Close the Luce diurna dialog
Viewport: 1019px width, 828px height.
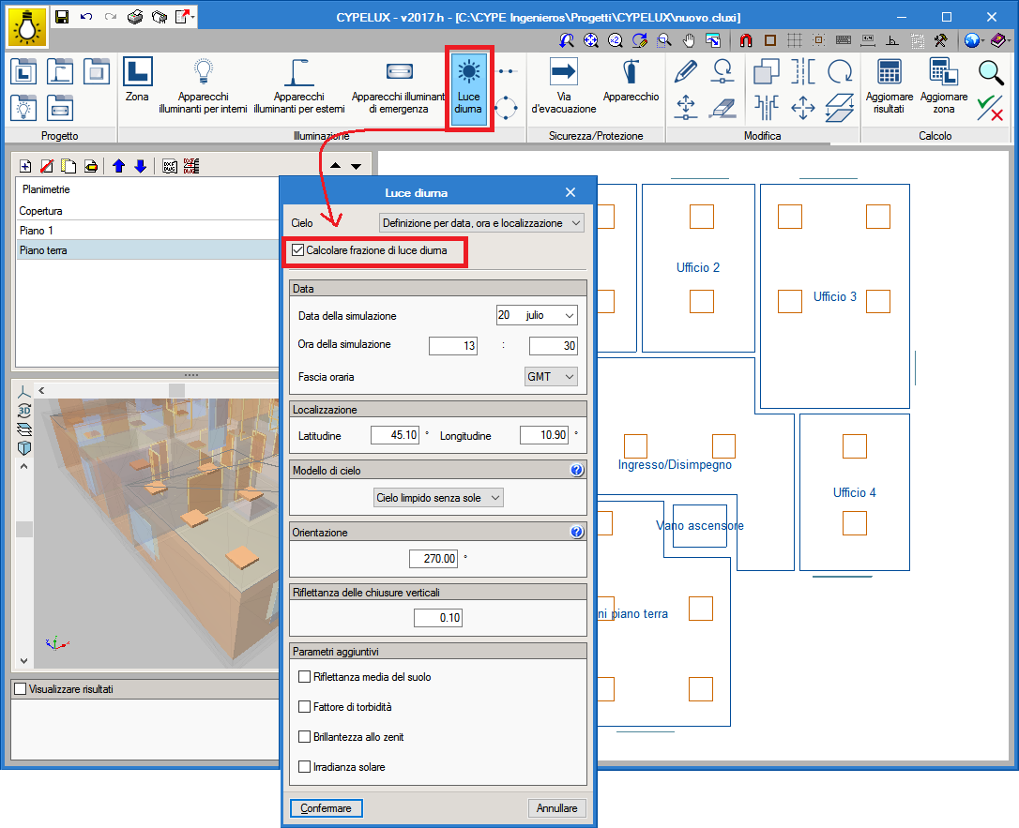point(570,192)
